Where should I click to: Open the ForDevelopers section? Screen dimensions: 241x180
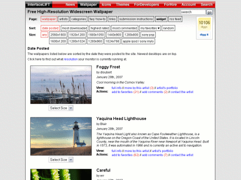(147, 4)
